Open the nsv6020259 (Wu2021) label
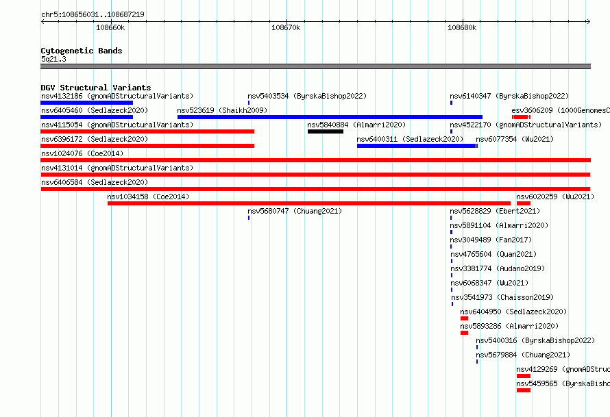The height and width of the screenshot is (417, 610). 555,197
